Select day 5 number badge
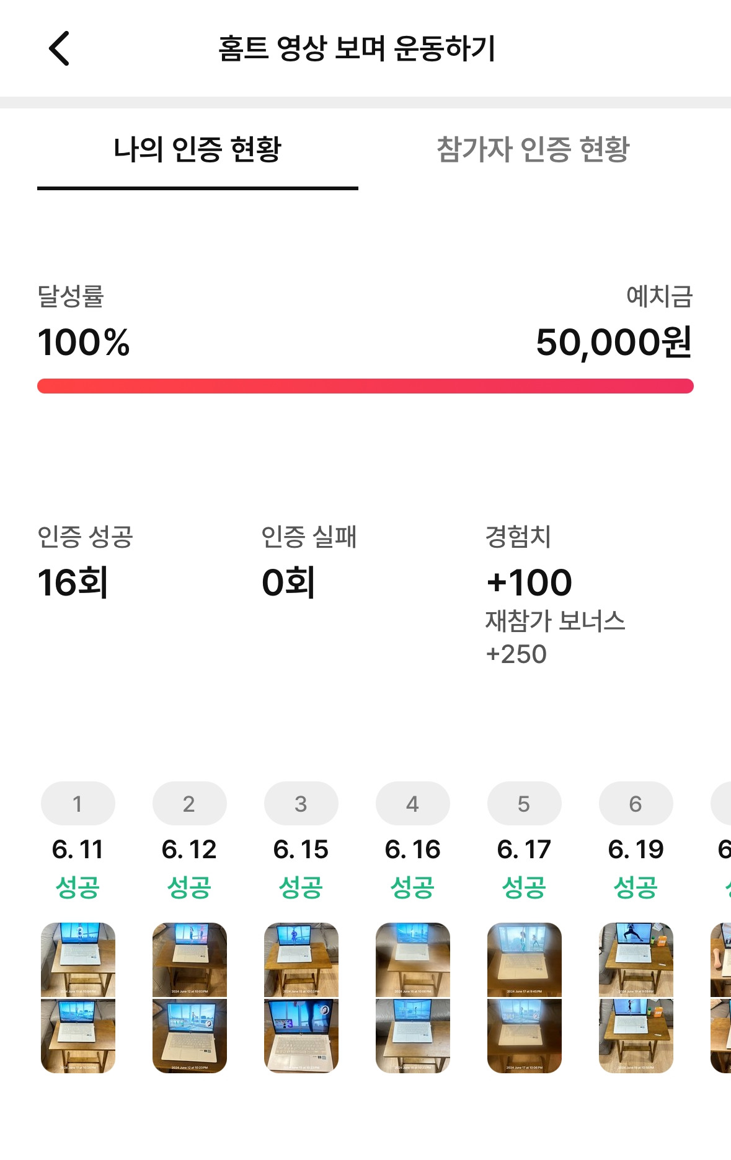 click(525, 804)
